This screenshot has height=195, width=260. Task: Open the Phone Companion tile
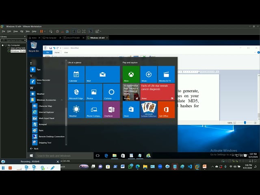coord(94,110)
